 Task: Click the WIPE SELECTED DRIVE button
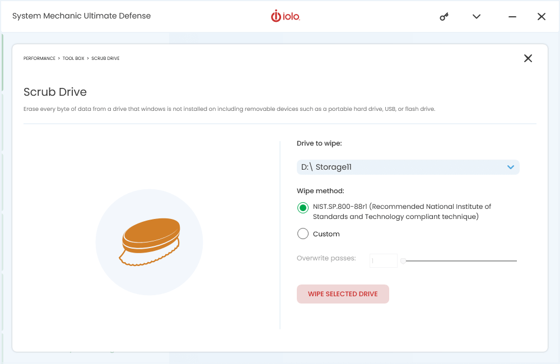point(343,294)
